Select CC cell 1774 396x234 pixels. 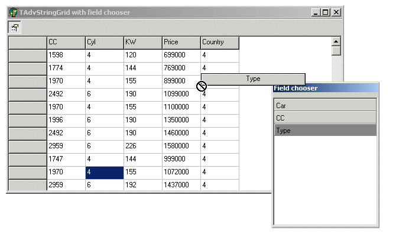click(x=66, y=69)
